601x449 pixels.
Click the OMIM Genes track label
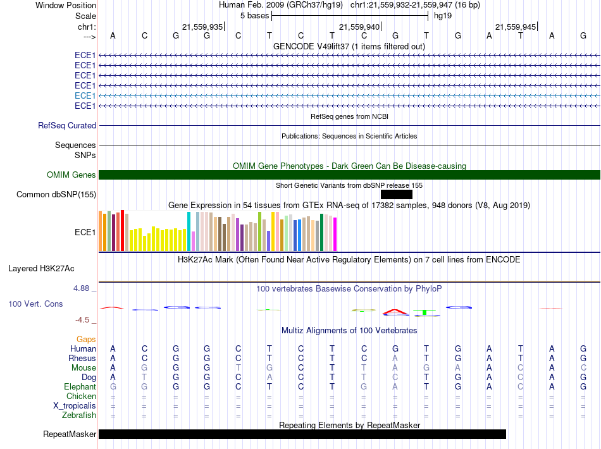tap(71, 175)
